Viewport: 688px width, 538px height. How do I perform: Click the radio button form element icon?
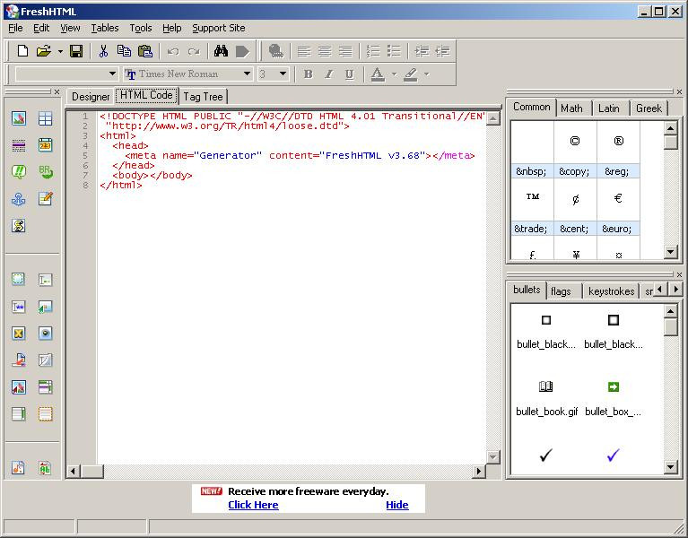pos(45,334)
